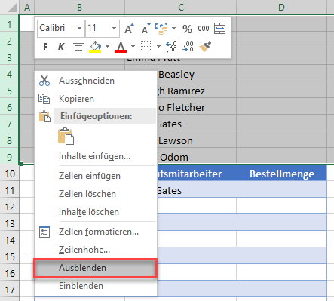Apply cell borders icon

pos(146,47)
